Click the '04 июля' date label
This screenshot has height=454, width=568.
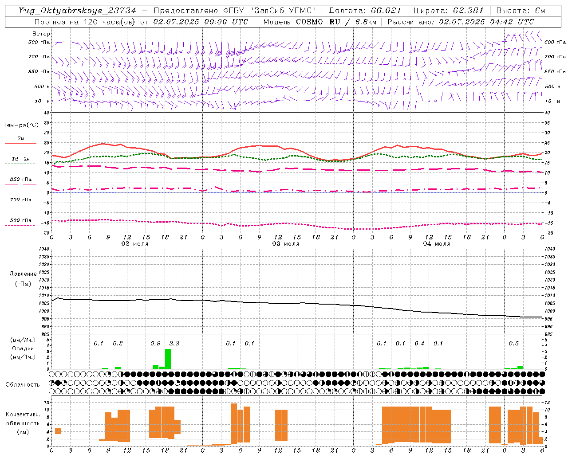(x=437, y=244)
